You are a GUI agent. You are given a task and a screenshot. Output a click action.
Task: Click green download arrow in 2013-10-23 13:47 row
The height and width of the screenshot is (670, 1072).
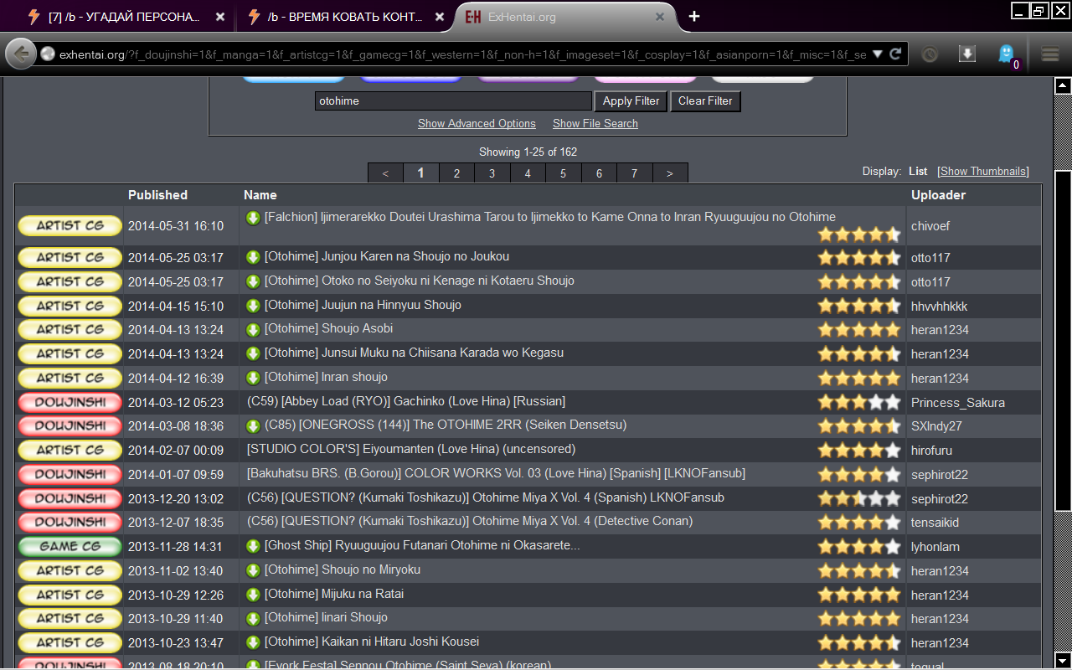coord(253,642)
